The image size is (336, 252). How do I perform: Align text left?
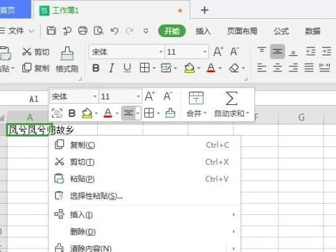click(x=262, y=68)
